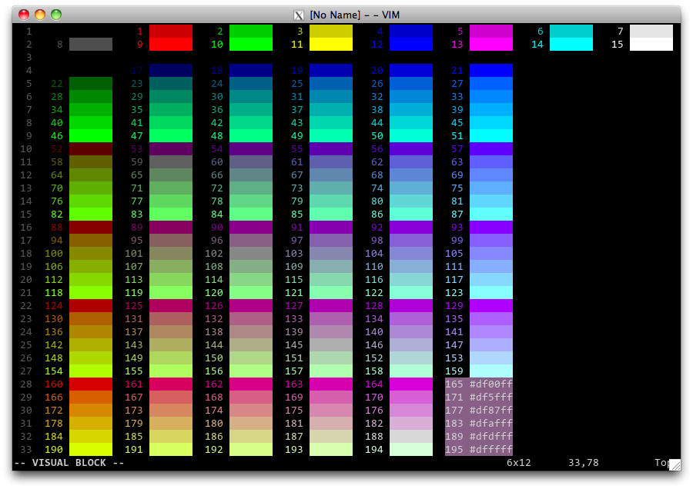Click the 33,78 cursor position readout

[583, 463]
